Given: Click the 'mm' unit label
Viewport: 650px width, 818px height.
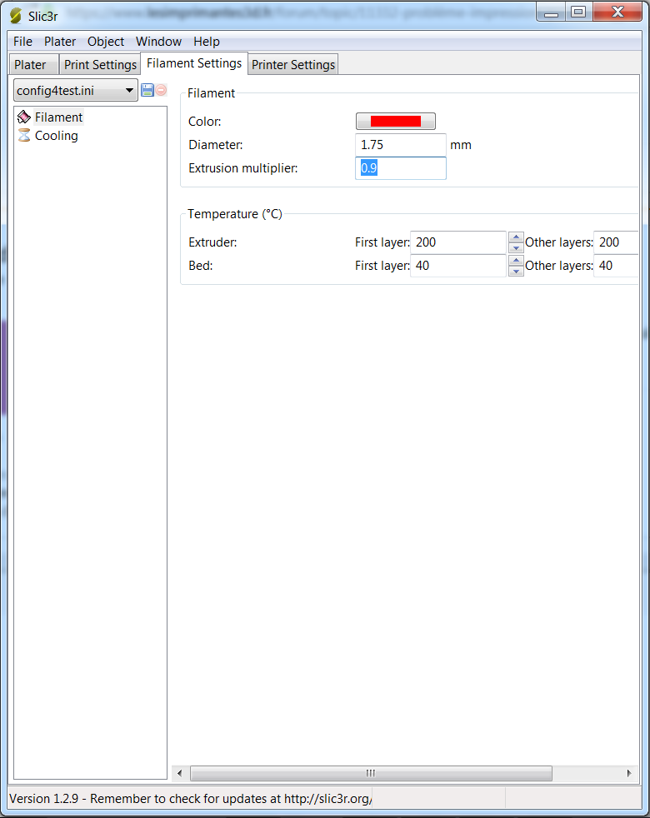Looking at the screenshot, I should coord(461,145).
